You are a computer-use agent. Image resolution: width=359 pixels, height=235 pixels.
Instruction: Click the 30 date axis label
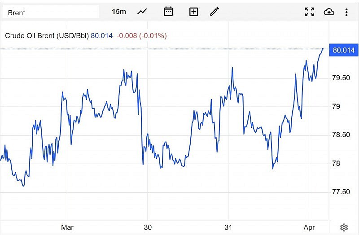[x=148, y=227]
